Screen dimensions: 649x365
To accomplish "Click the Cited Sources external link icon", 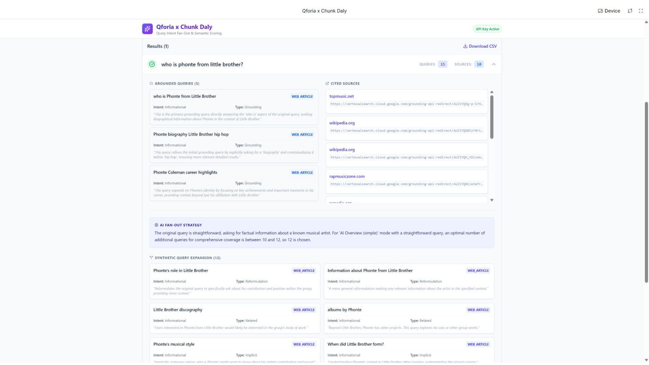I will (x=327, y=83).
